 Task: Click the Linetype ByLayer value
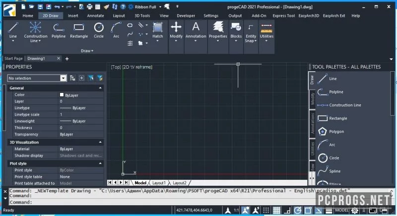[x=81, y=108]
